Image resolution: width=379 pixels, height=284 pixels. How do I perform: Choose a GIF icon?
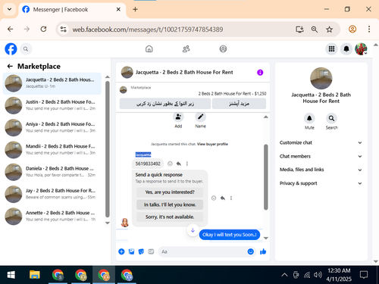point(151,251)
